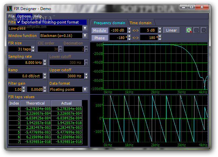Click the FIR size 31 taps field
The width and height of the screenshot is (218, 157).
click(x=20, y=49)
